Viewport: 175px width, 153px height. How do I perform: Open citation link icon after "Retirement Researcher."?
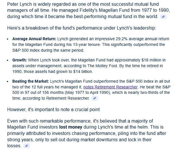pyautogui.click(x=95, y=98)
